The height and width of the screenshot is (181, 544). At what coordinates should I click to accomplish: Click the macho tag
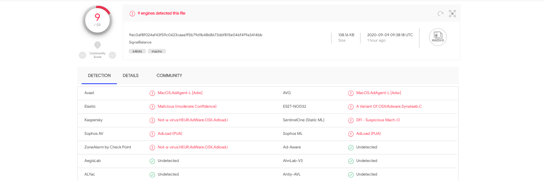click(157, 51)
